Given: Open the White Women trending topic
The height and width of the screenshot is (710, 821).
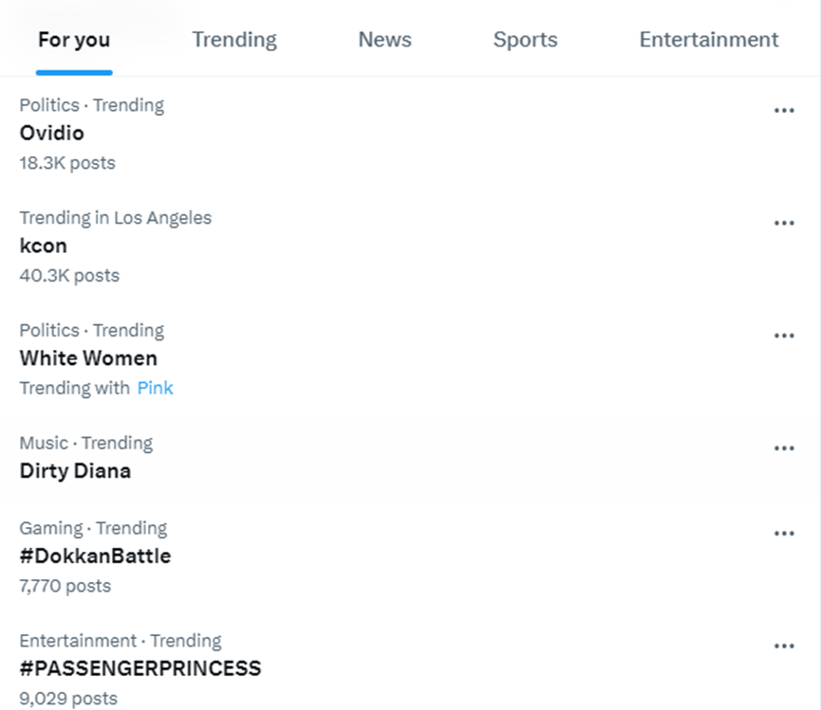Looking at the screenshot, I should pos(88,358).
